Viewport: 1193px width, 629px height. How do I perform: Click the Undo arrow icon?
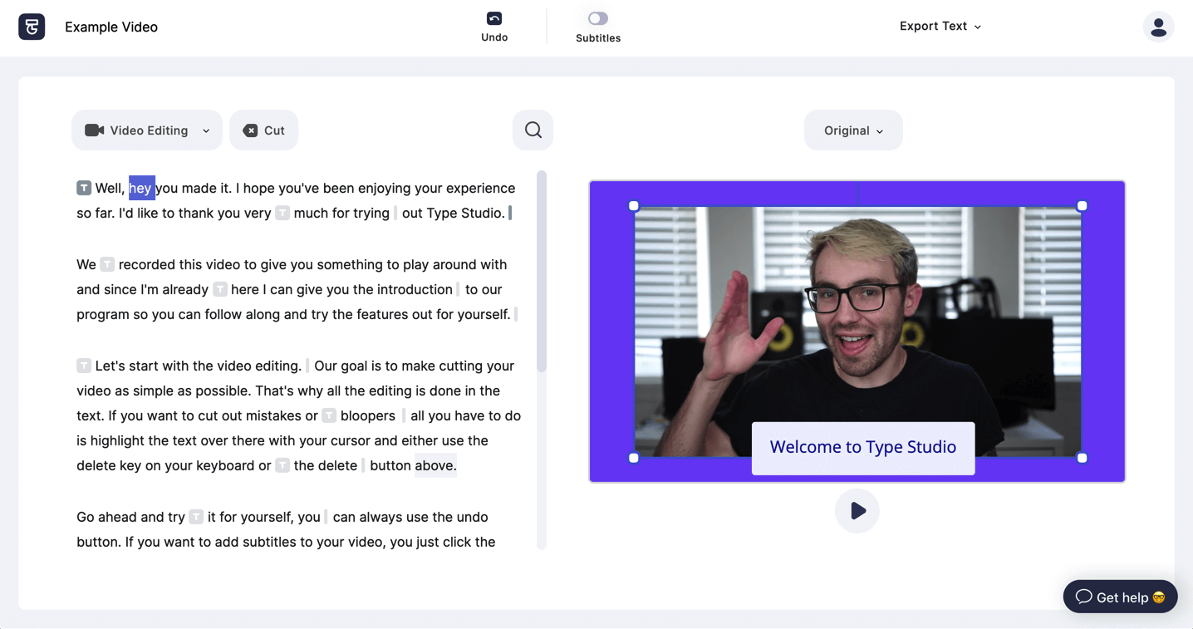click(494, 18)
